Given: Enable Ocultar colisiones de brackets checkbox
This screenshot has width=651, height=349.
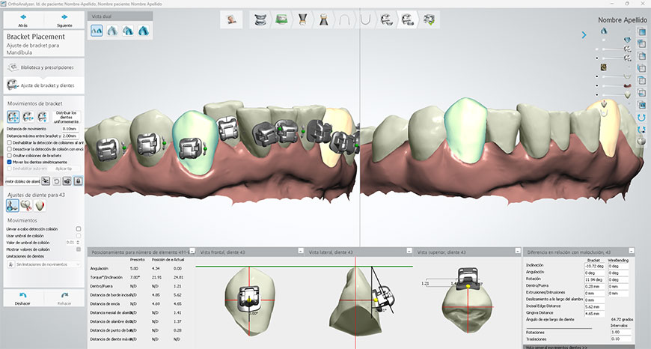Looking at the screenshot, I should pyautogui.click(x=8, y=155).
